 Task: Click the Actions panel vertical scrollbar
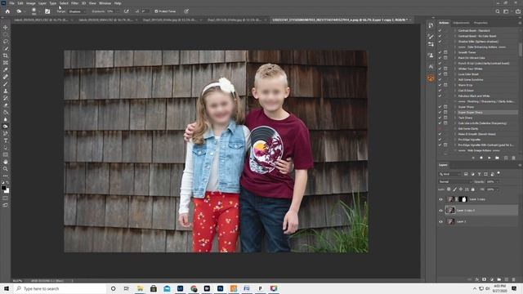tap(520, 50)
